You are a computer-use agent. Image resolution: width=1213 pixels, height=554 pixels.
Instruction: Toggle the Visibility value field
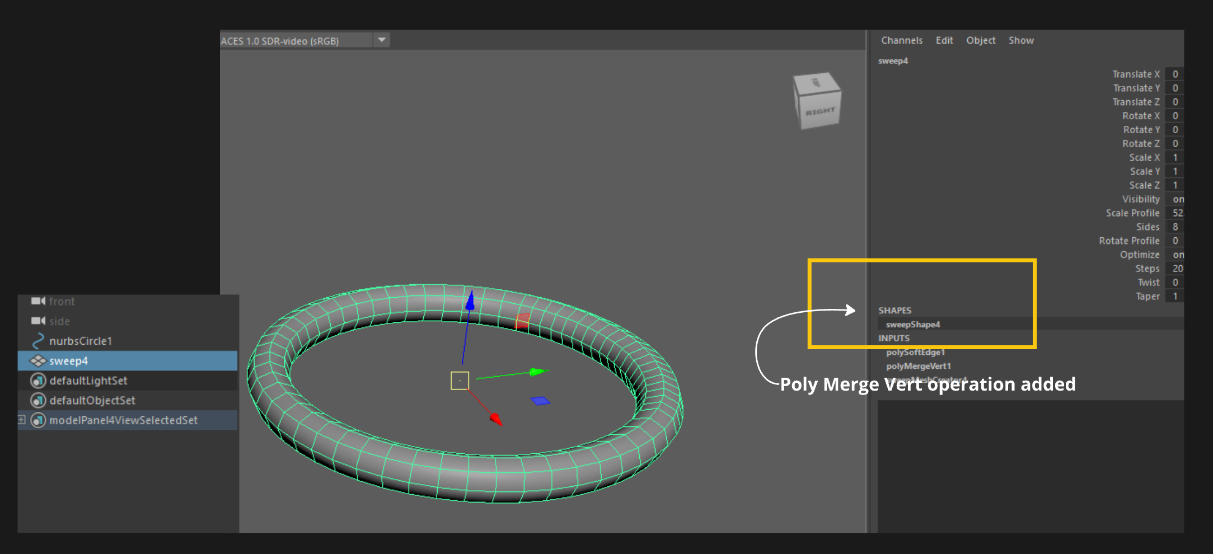point(1177,199)
